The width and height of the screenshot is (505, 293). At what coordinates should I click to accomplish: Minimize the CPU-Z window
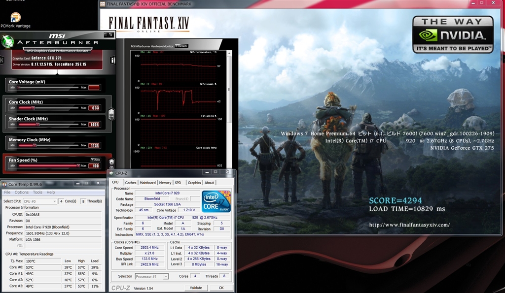[207, 172]
